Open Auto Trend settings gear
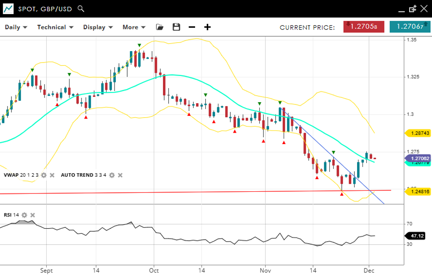432x275 pixels. [x=112, y=175]
